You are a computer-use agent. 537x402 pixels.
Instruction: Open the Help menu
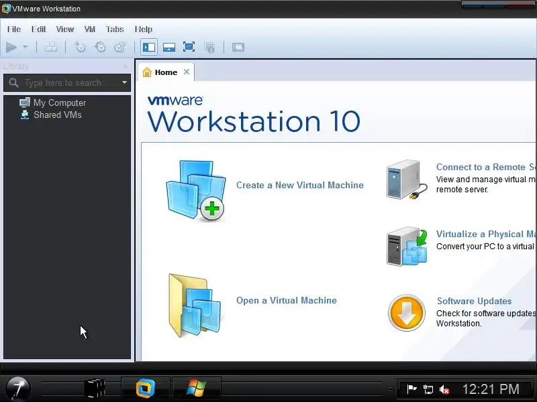pos(144,29)
